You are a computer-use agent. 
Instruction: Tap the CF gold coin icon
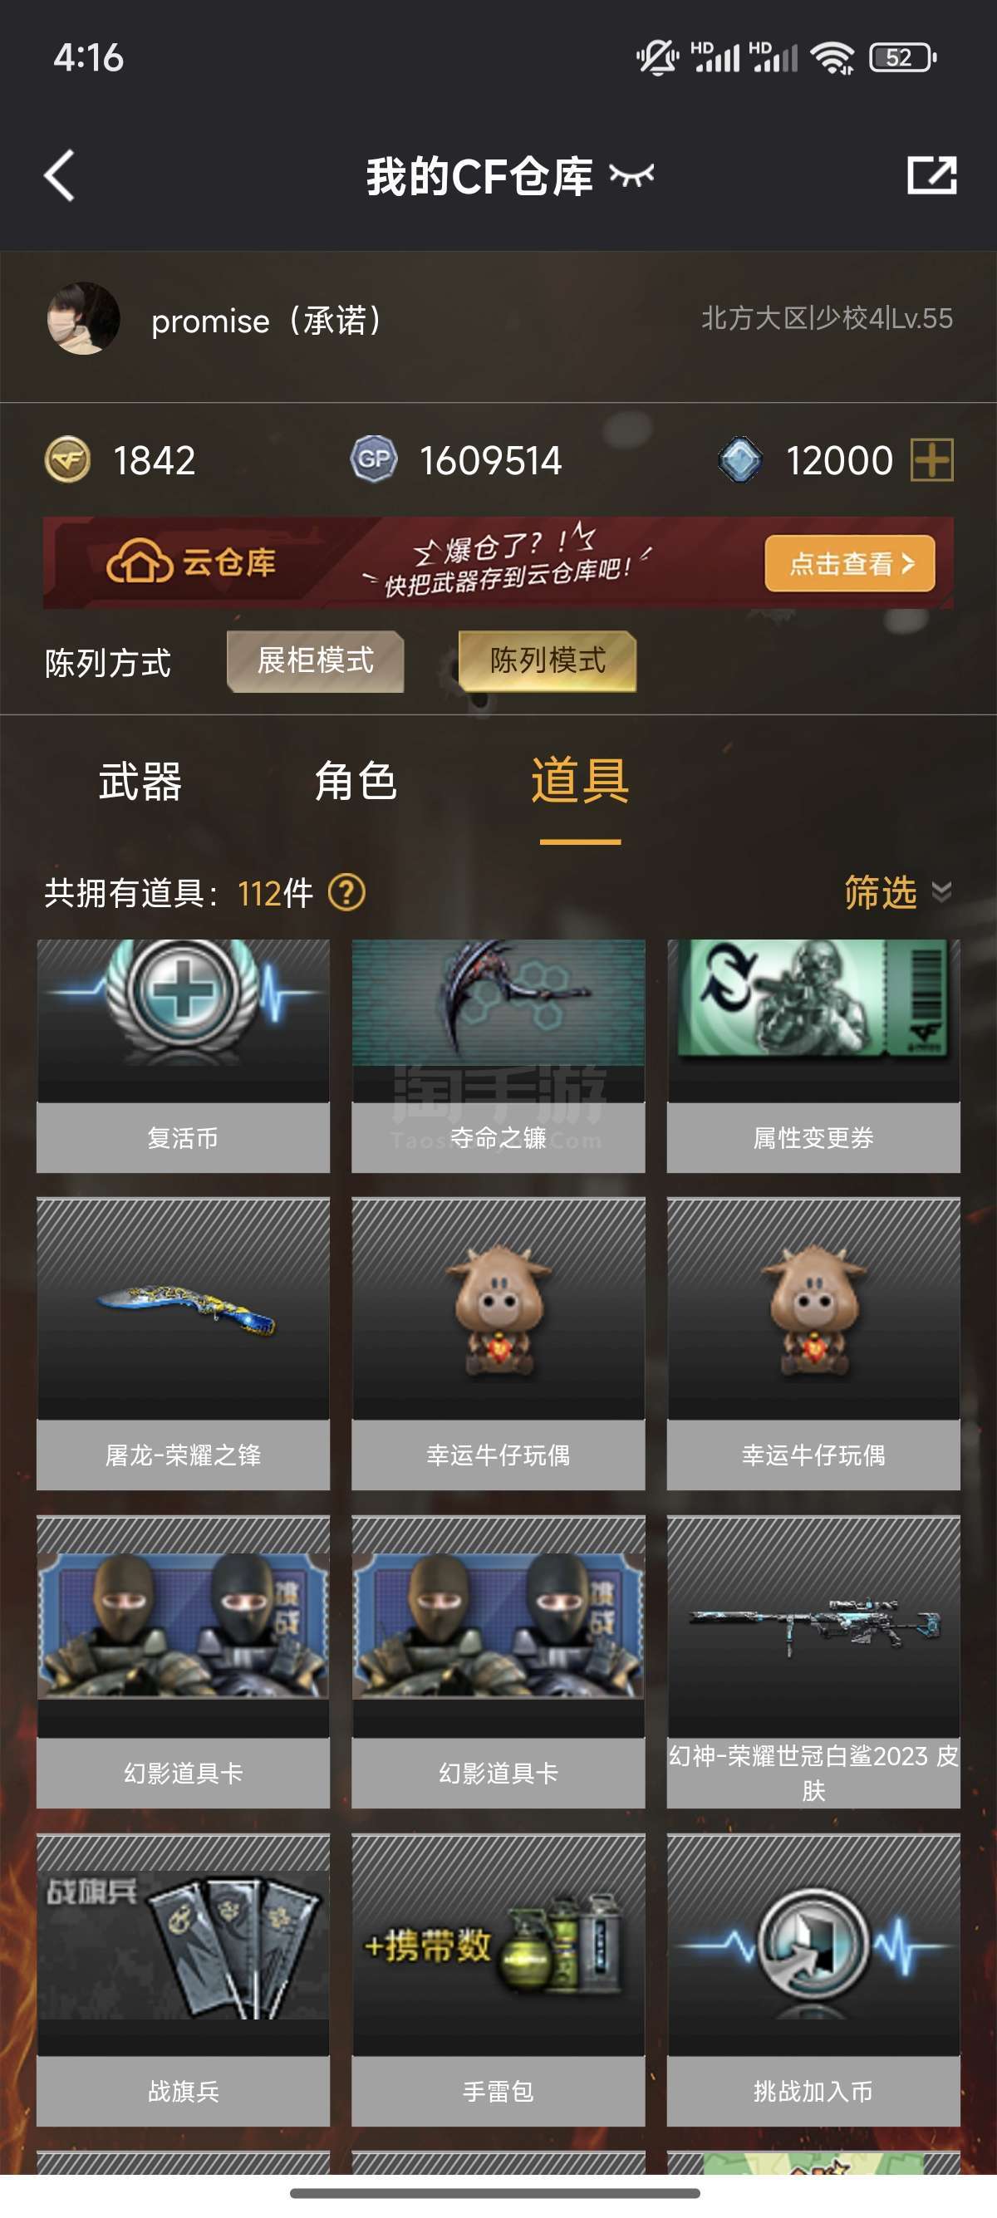(67, 459)
